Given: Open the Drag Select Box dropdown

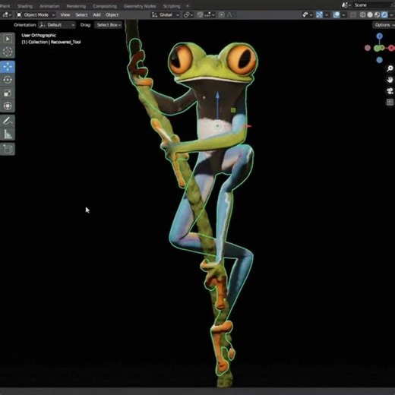Looking at the screenshot, I should click(108, 25).
